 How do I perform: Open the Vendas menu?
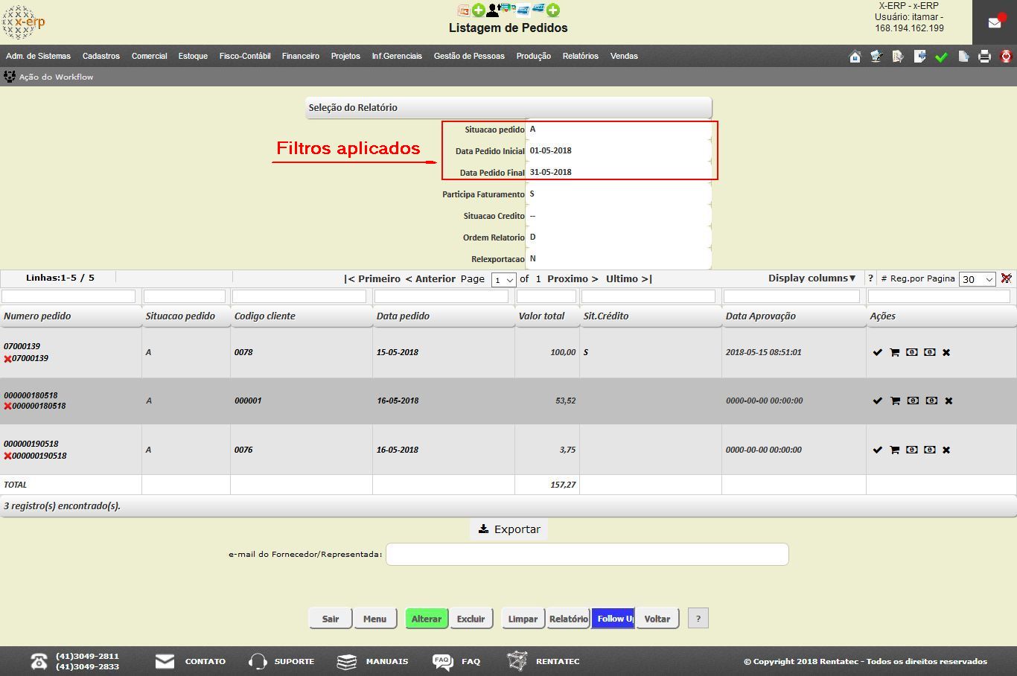click(624, 56)
